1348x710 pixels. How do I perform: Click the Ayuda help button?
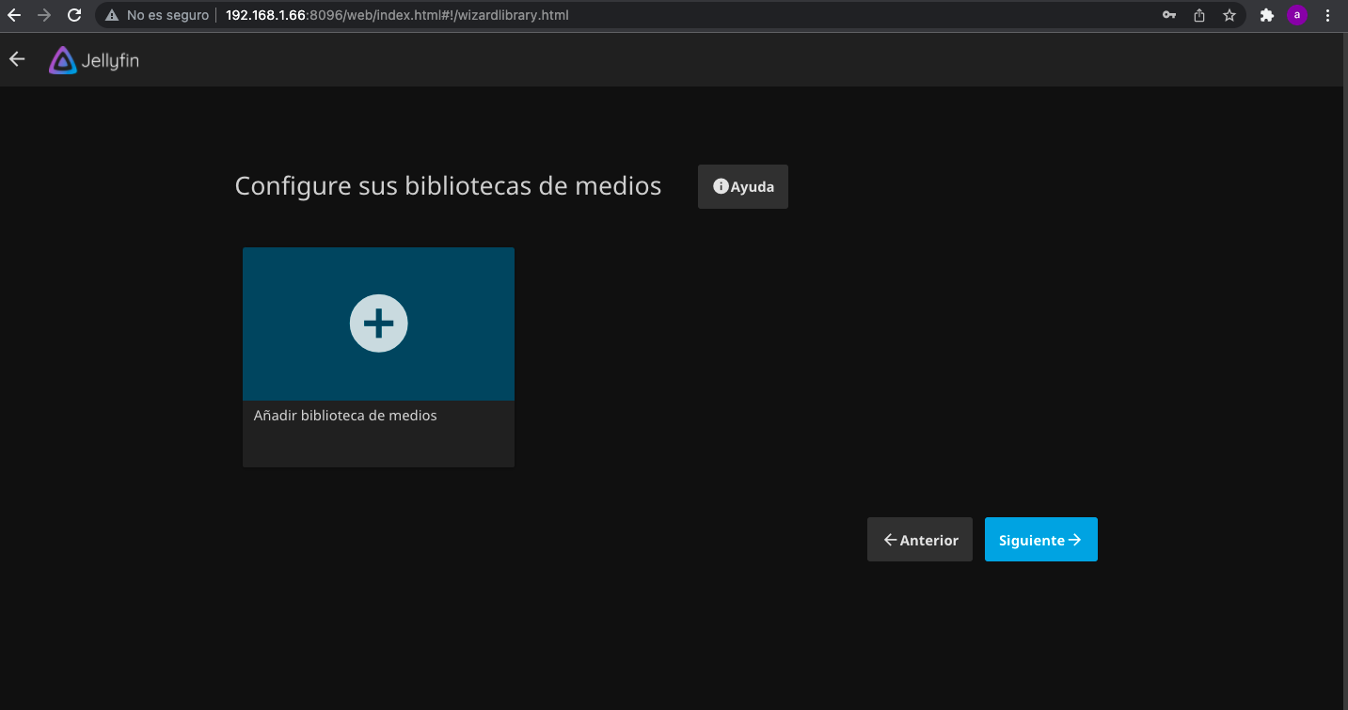pos(743,186)
